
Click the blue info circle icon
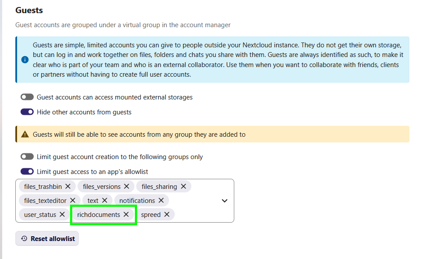pyautogui.click(x=25, y=60)
